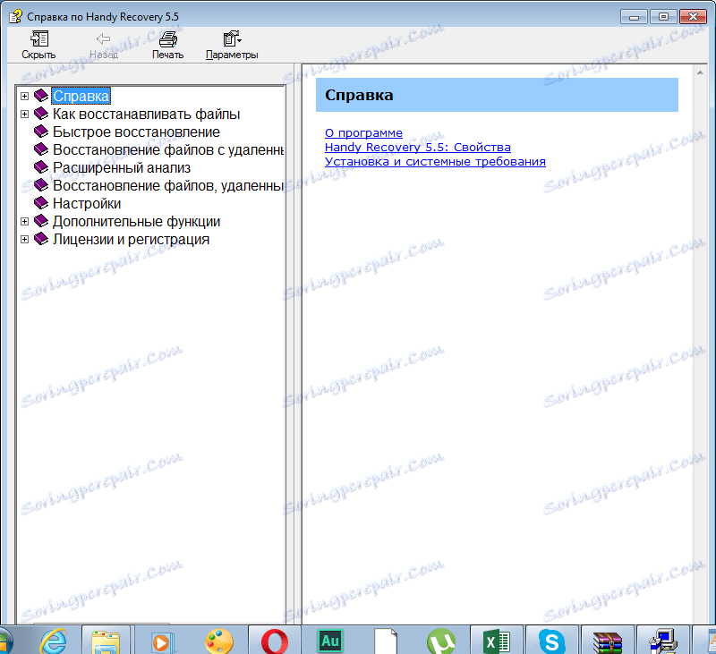Click the computer setup icon on taskbar
The image size is (716, 654).
pos(663,641)
